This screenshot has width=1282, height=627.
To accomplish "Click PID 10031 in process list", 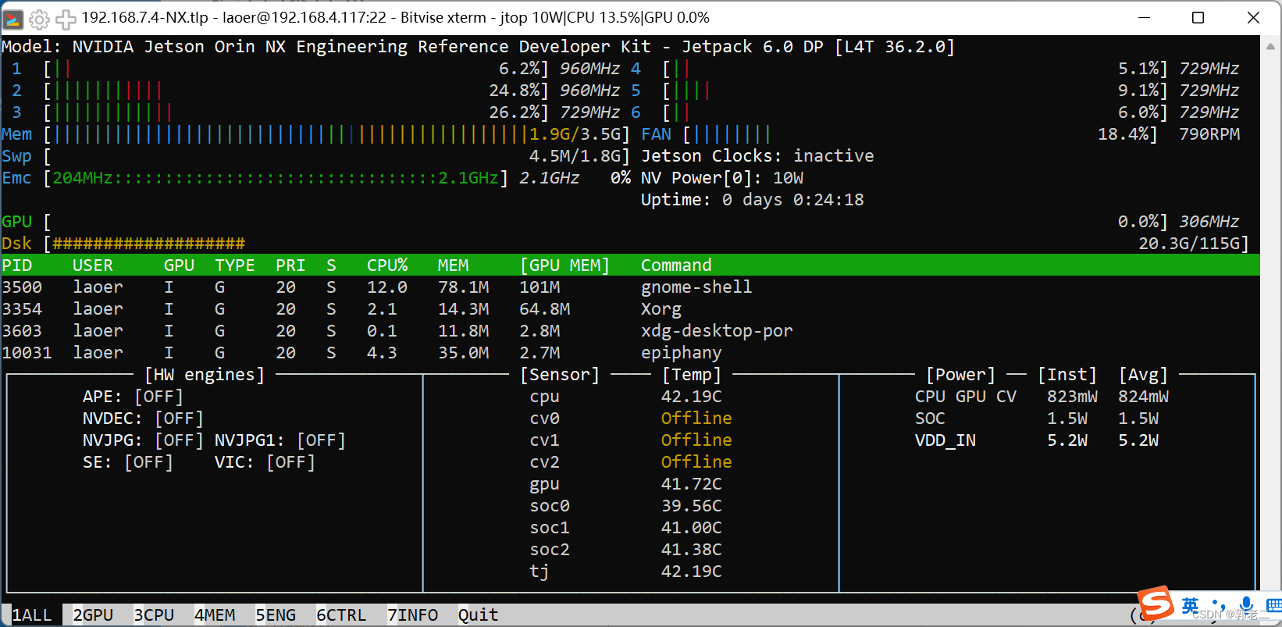I will tap(27, 353).
